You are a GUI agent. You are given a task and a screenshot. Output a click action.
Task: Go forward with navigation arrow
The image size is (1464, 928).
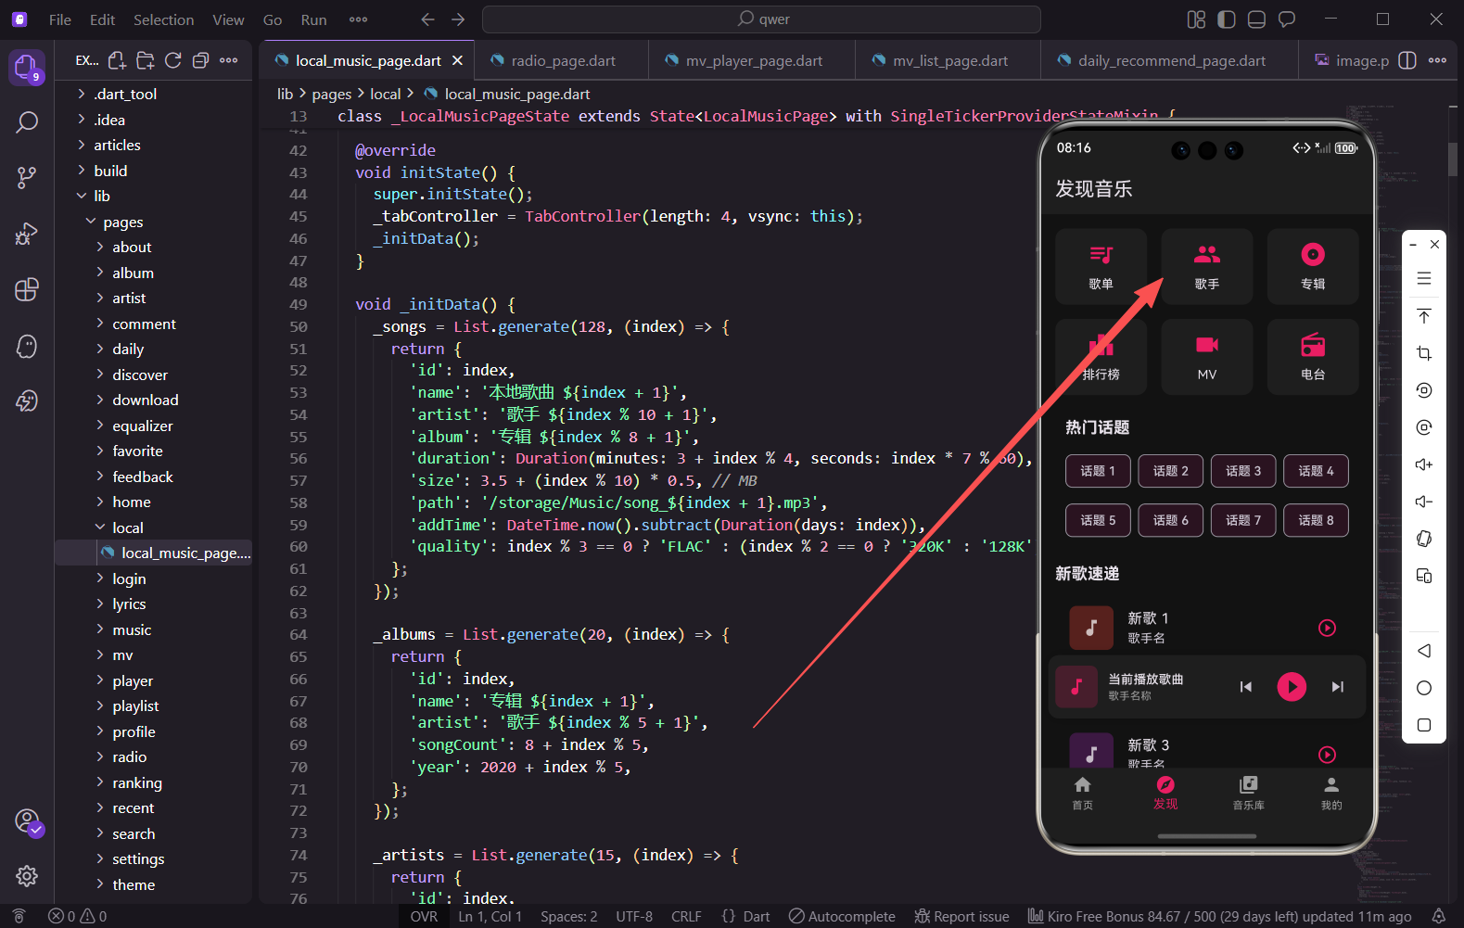click(x=458, y=19)
